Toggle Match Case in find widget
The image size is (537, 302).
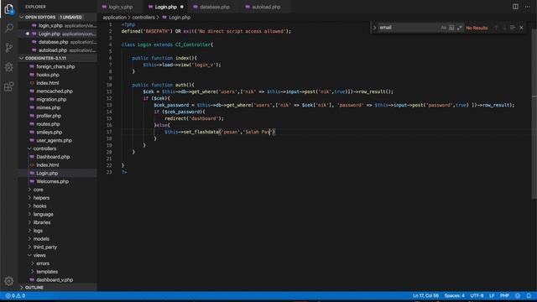pyautogui.click(x=444, y=28)
